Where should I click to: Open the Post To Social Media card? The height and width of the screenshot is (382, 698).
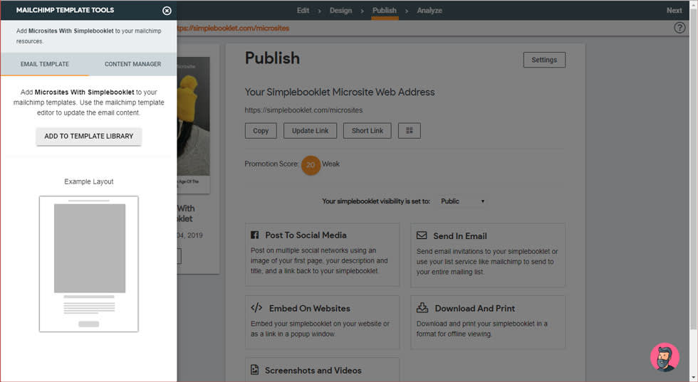[322, 255]
